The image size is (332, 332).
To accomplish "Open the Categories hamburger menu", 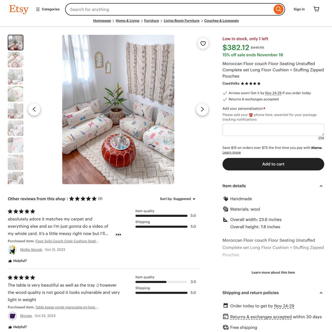I will (47, 9).
